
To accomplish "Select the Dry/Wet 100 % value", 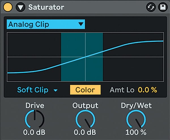I will pos(136,132).
